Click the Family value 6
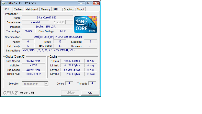Image resolution: width=202 pixels, height=114 pixels. 28,41
